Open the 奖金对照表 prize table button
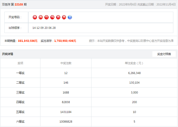Screen dimensions: 178x127 [164, 54]
